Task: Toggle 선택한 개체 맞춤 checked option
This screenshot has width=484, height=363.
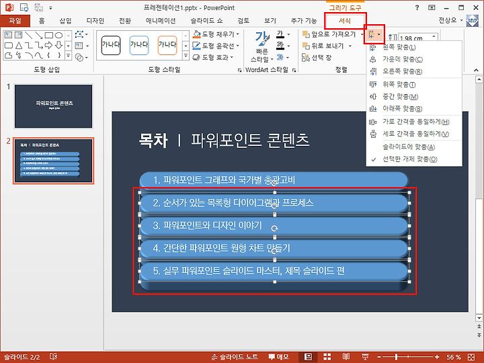Action: [413, 159]
